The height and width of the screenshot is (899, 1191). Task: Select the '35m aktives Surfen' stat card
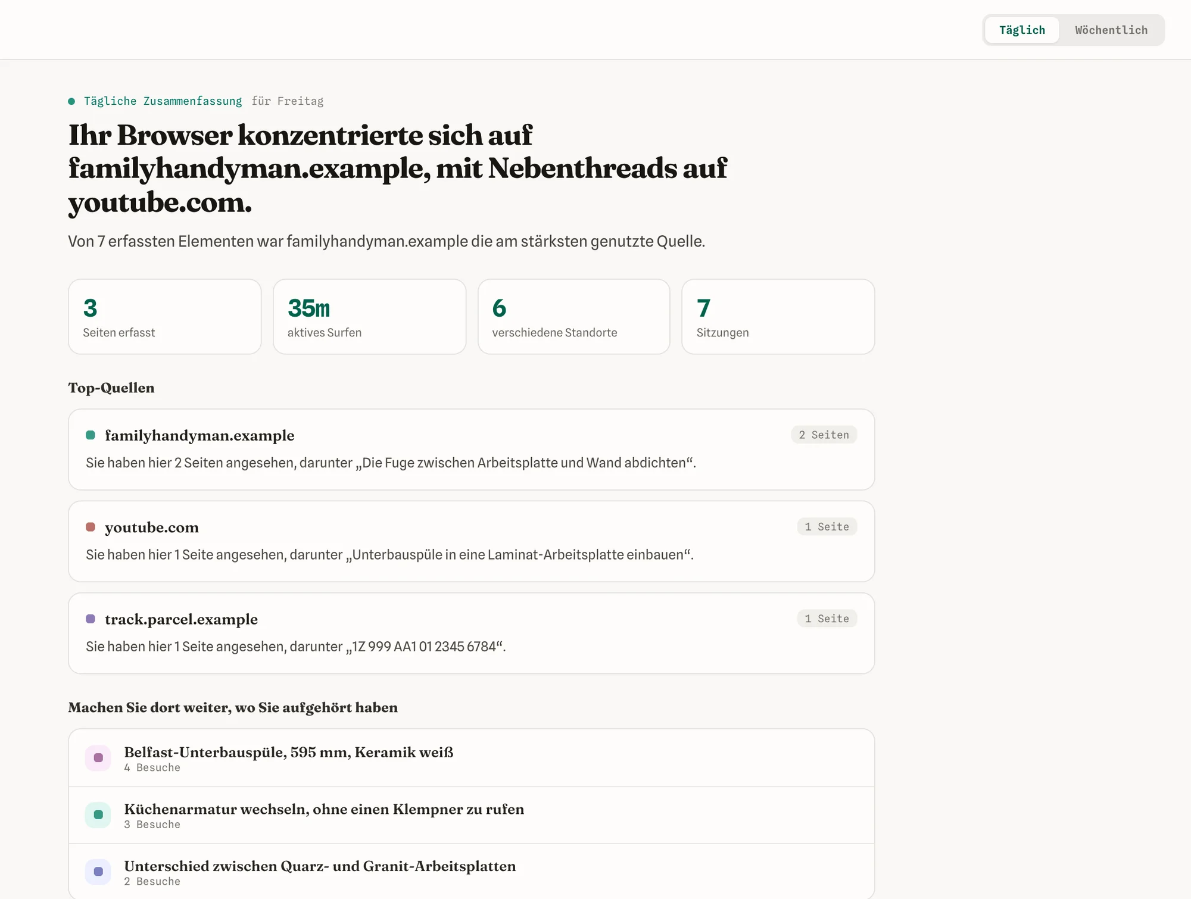pyautogui.click(x=369, y=317)
